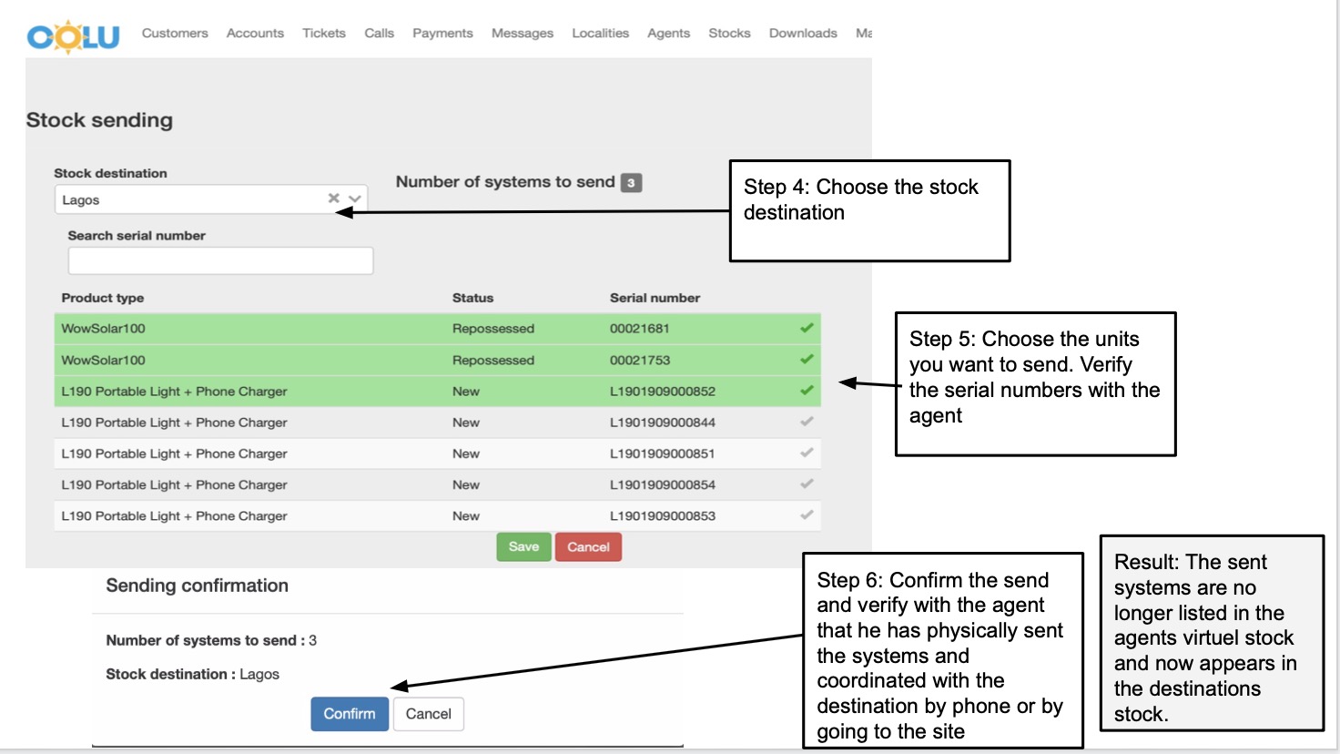Open the Stock destination combo box
This screenshot has height=754, width=1340.
[191, 199]
